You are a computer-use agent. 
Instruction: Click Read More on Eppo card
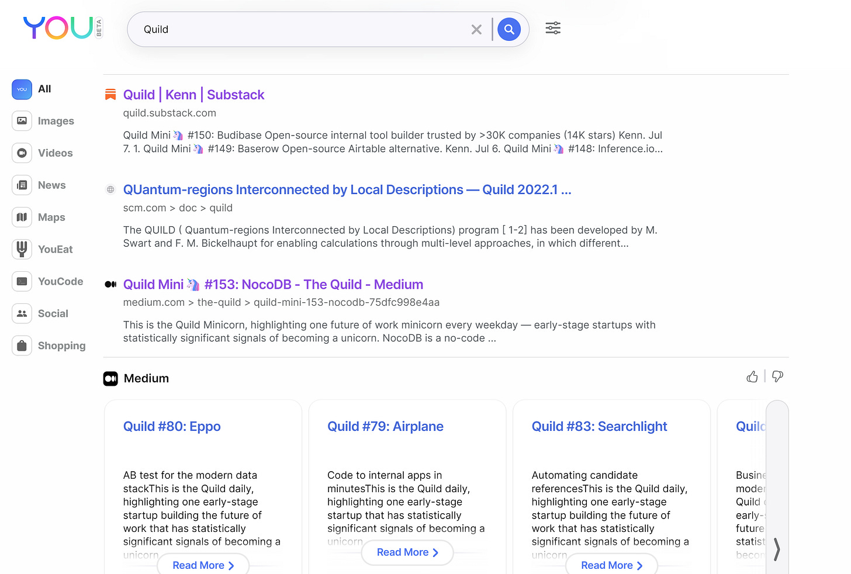203,565
